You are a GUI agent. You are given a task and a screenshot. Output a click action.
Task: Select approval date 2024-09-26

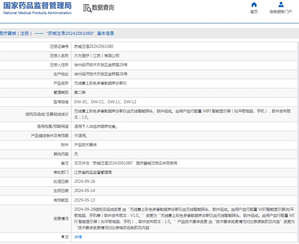[84, 181]
